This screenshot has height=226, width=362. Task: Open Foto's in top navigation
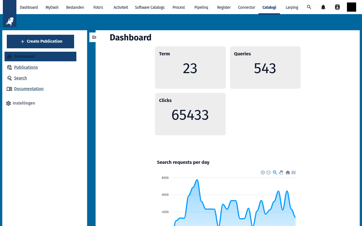point(98,7)
